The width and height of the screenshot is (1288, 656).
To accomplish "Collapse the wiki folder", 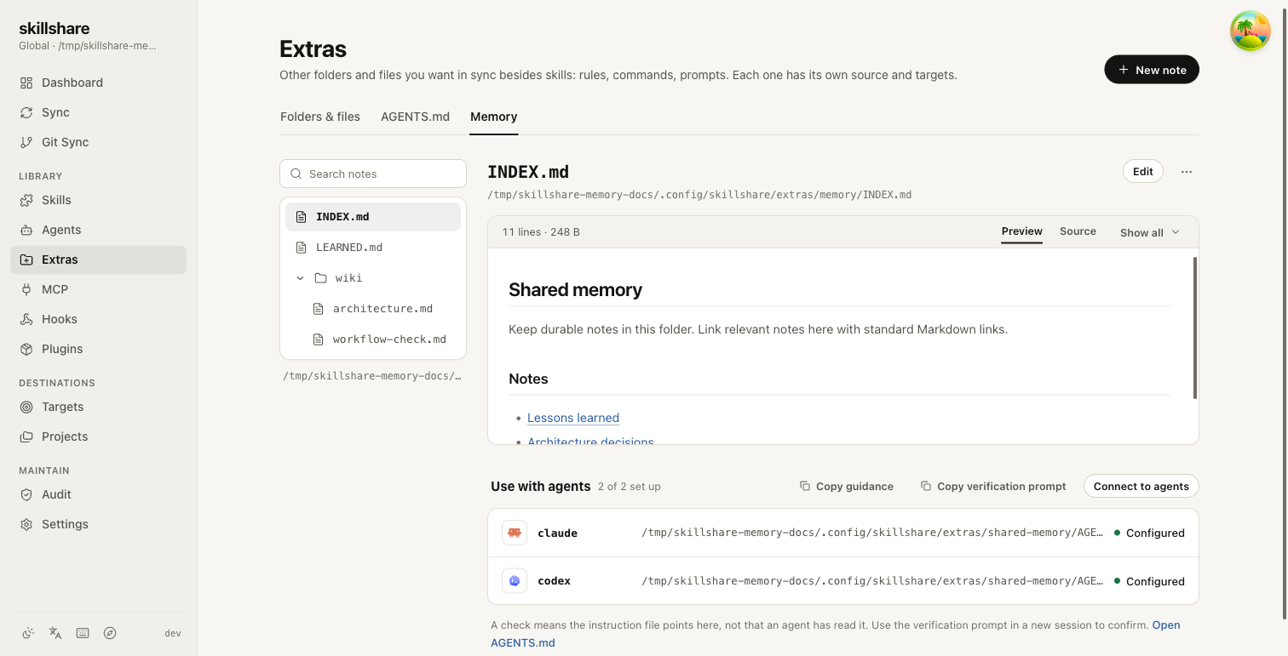I will pyautogui.click(x=300, y=278).
